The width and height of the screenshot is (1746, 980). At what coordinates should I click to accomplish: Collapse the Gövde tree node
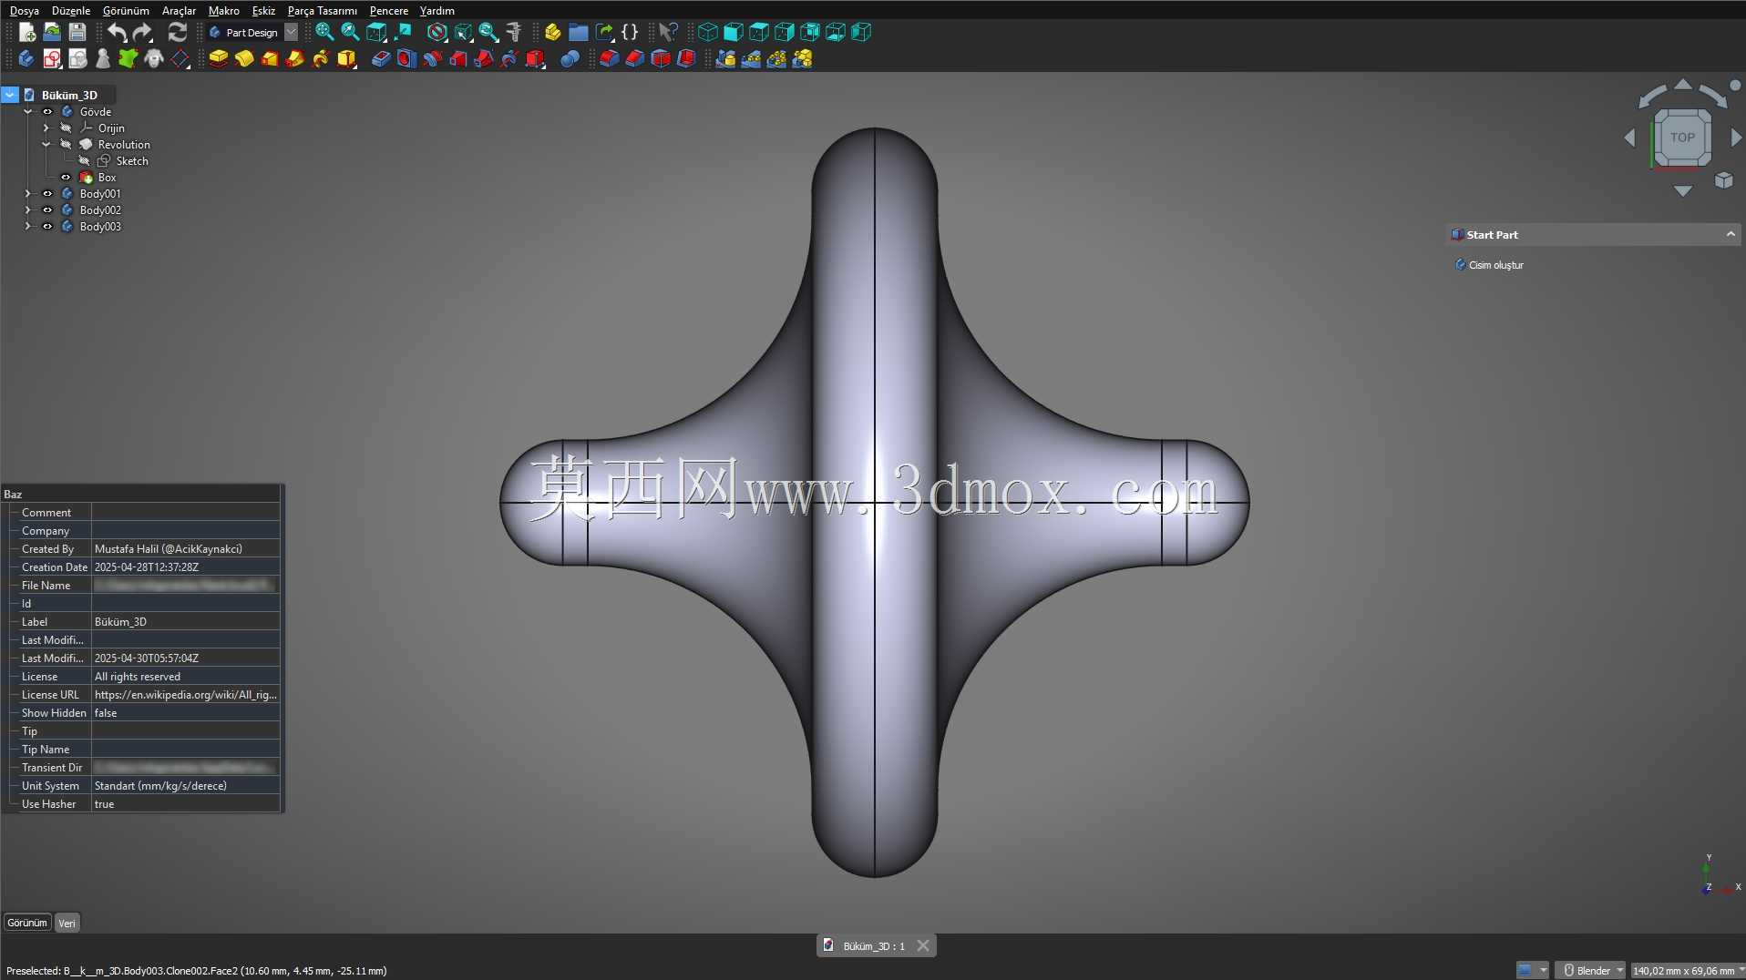pyautogui.click(x=28, y=112)
